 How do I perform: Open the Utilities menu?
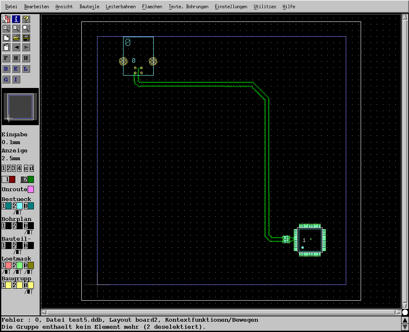[x=265, y=7]
